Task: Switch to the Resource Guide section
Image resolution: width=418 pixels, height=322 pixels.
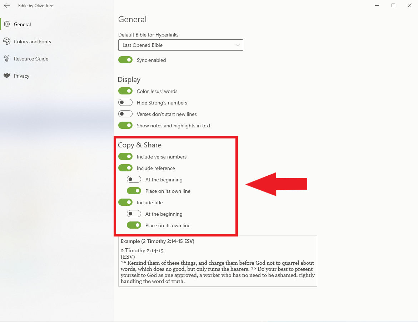Action: [31, 59]
